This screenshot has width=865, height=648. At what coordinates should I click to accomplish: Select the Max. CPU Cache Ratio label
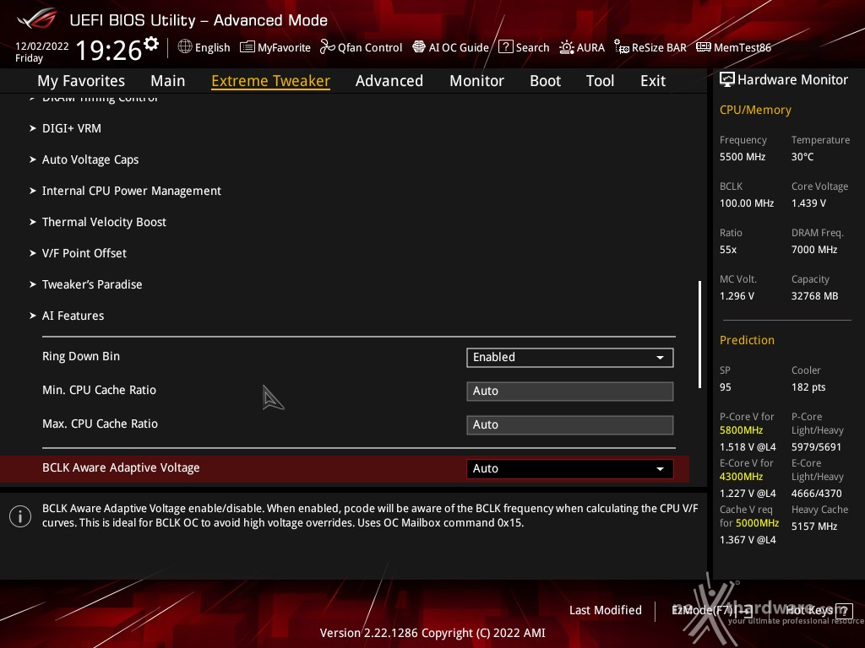(x=100, y=424)
